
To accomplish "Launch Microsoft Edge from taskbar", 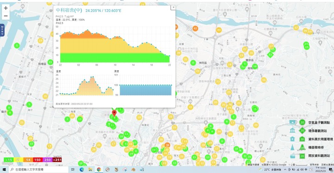I will (x=82, y=169).
